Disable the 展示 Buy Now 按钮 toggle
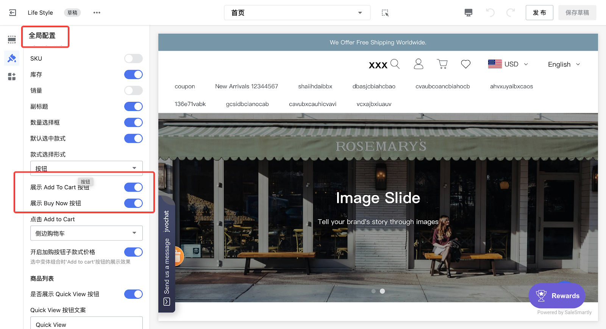This screenshot has height=329, width=606. coord(133,203)
